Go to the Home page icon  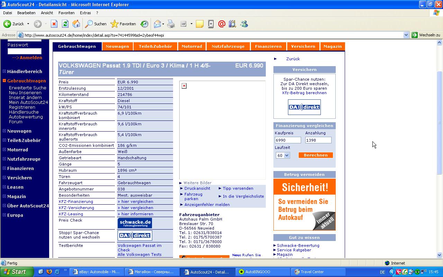(76, 24)
